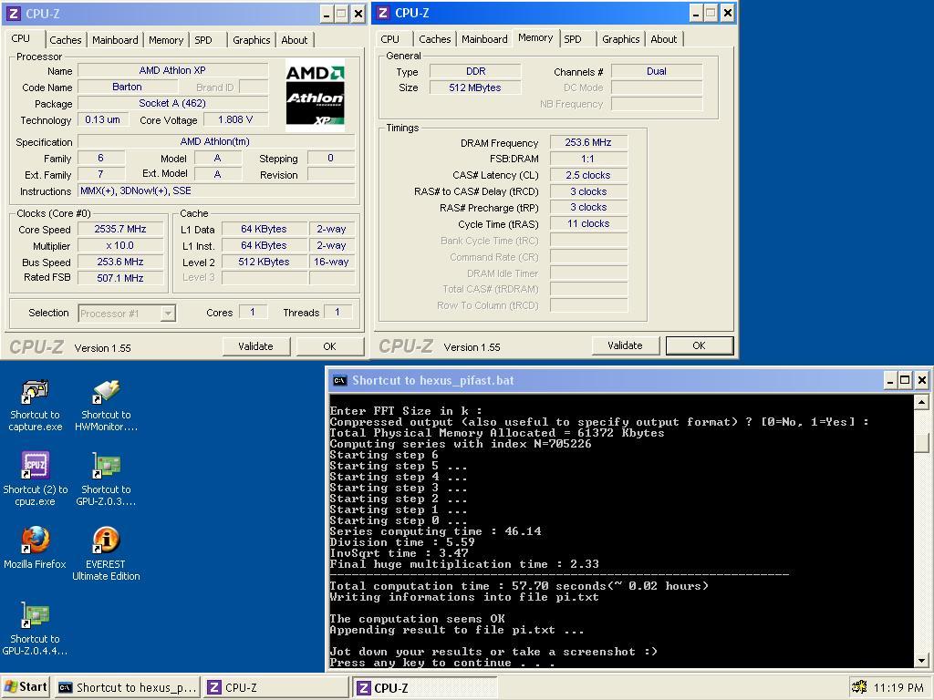Click the memory Type value DDR
934x700 pixels.
tap(475, 71)
